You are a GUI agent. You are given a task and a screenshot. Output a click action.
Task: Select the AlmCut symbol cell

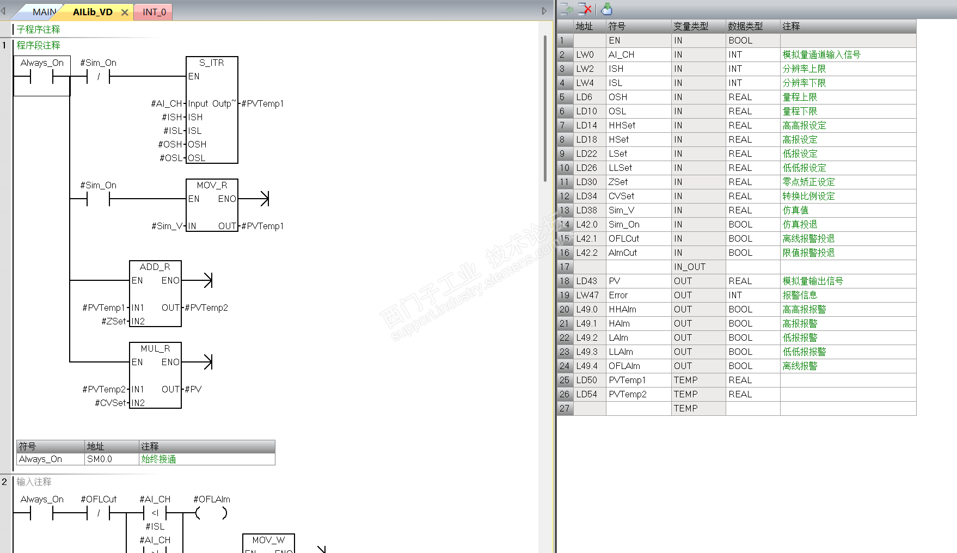[639, 253]
